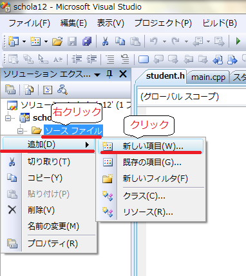
Task: Click the green Start Debugging arrow
Action: click(238, 41)
